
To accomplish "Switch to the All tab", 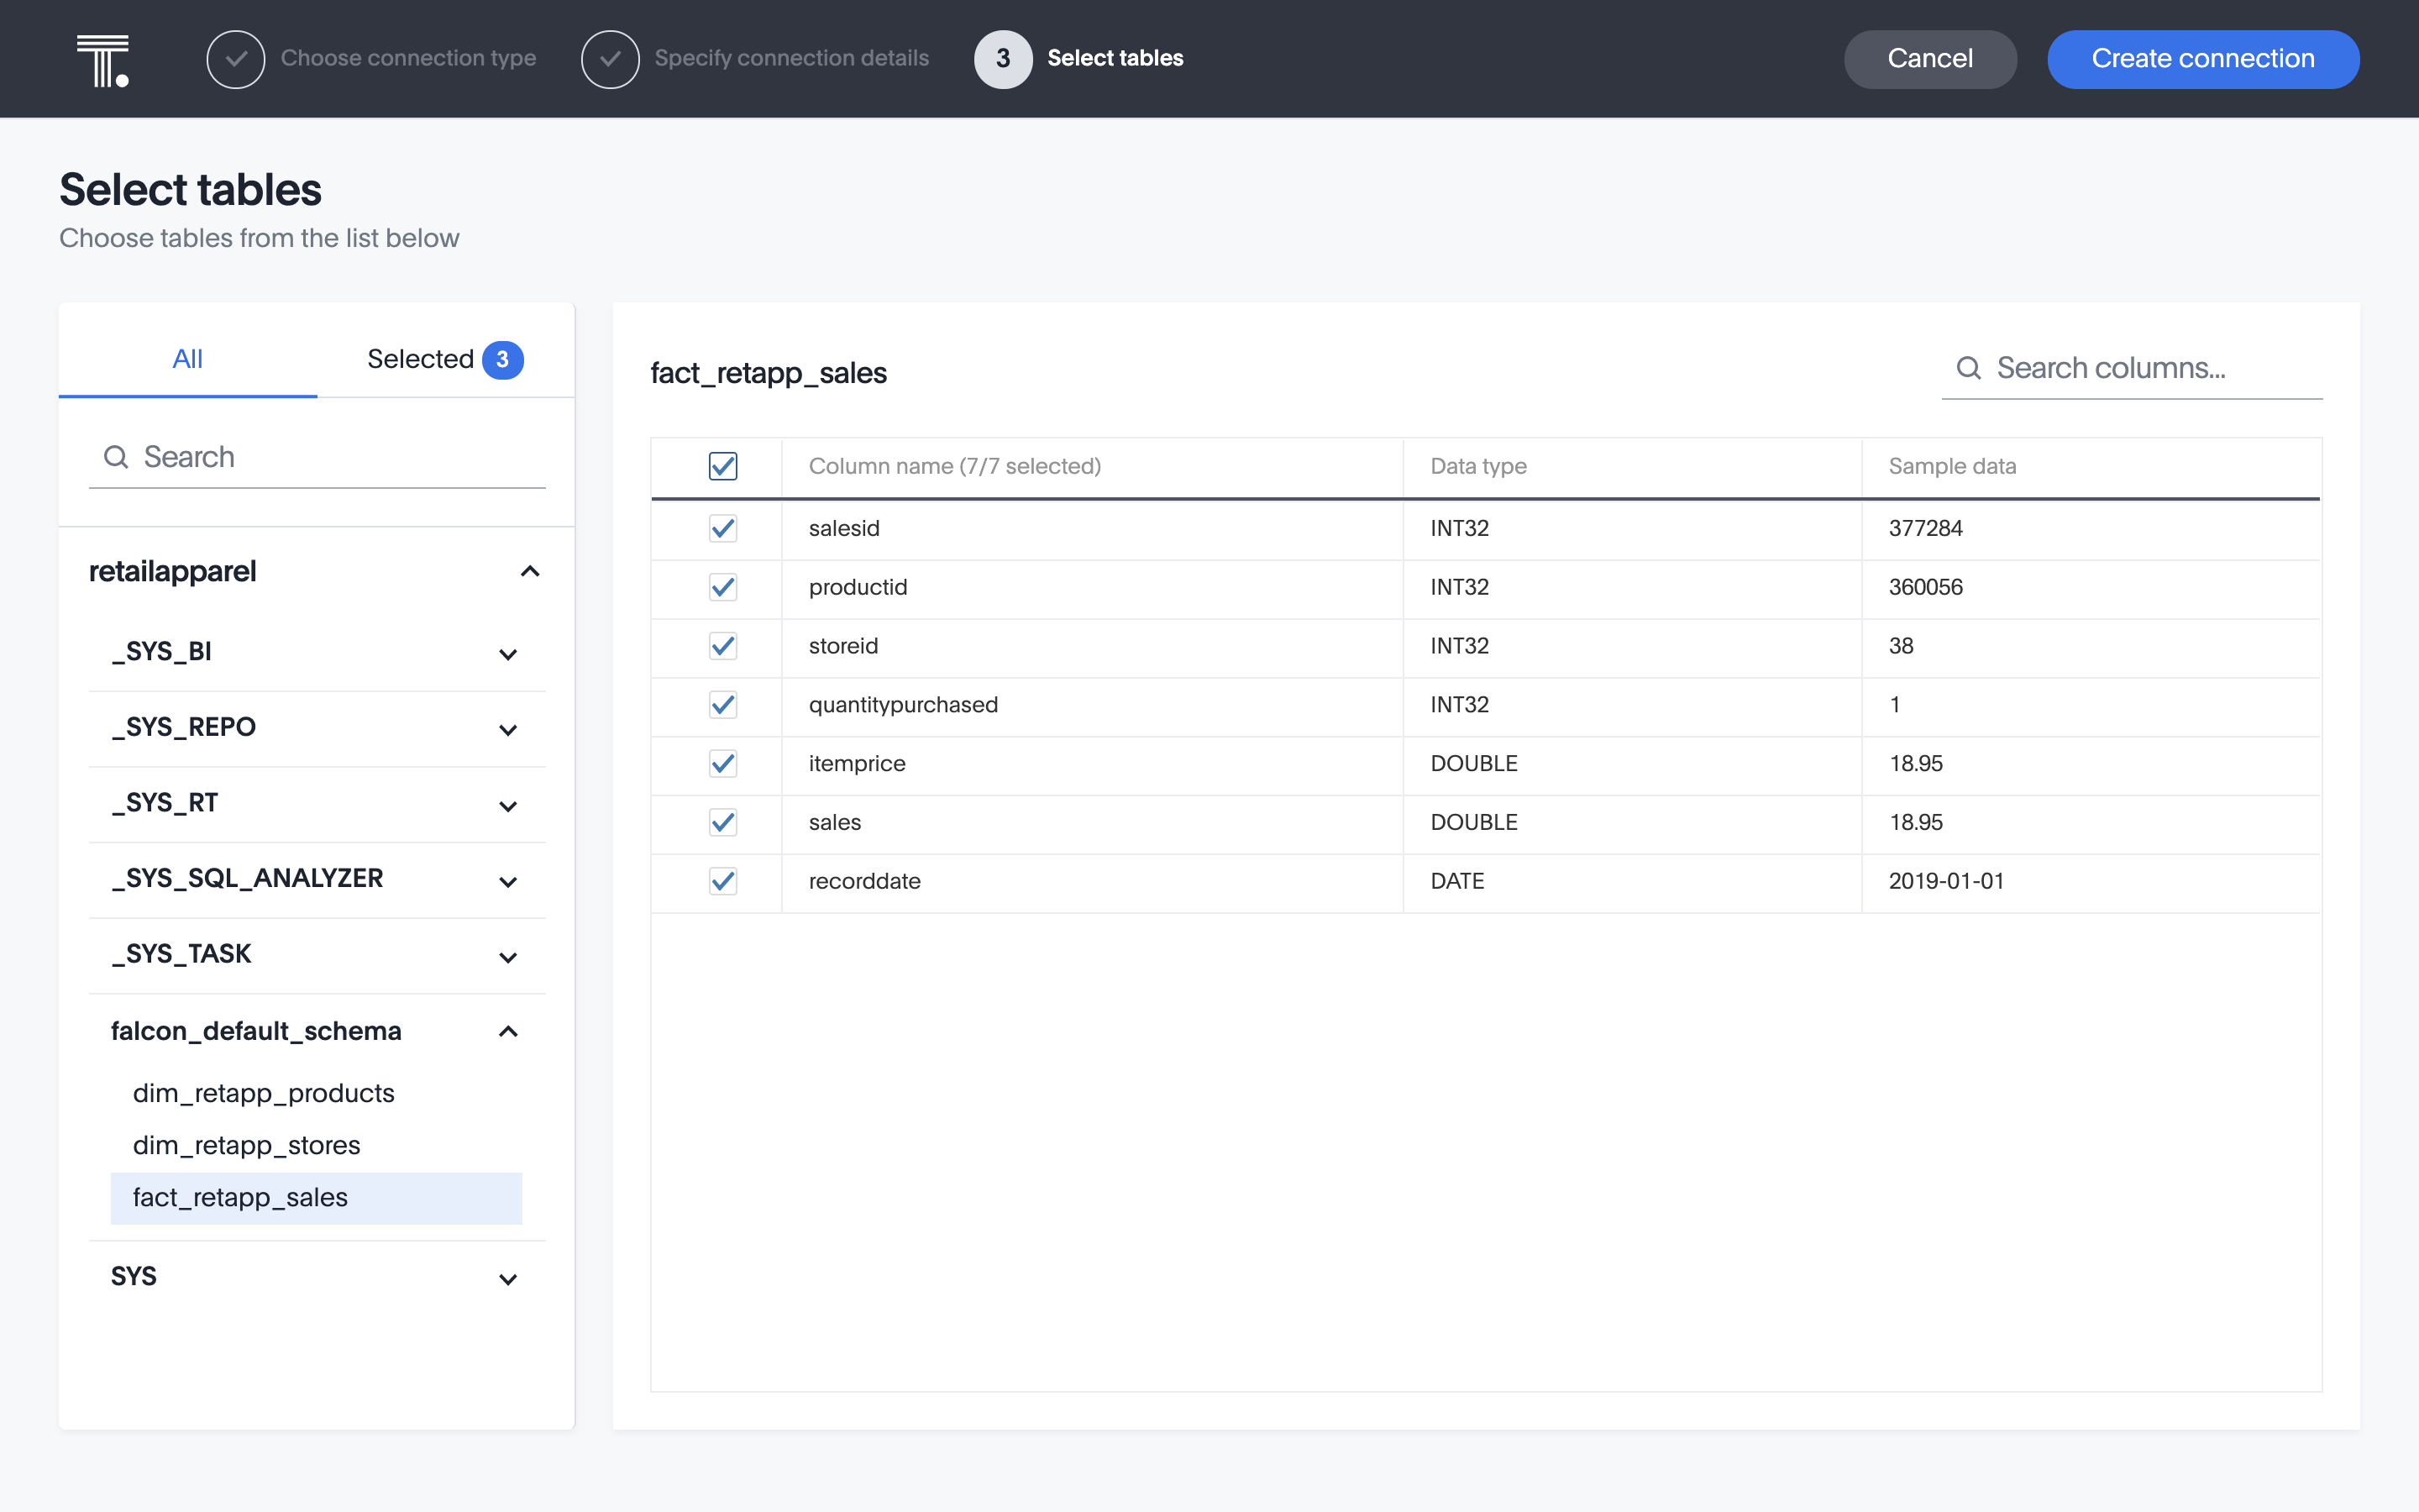I will coord(188,359).
